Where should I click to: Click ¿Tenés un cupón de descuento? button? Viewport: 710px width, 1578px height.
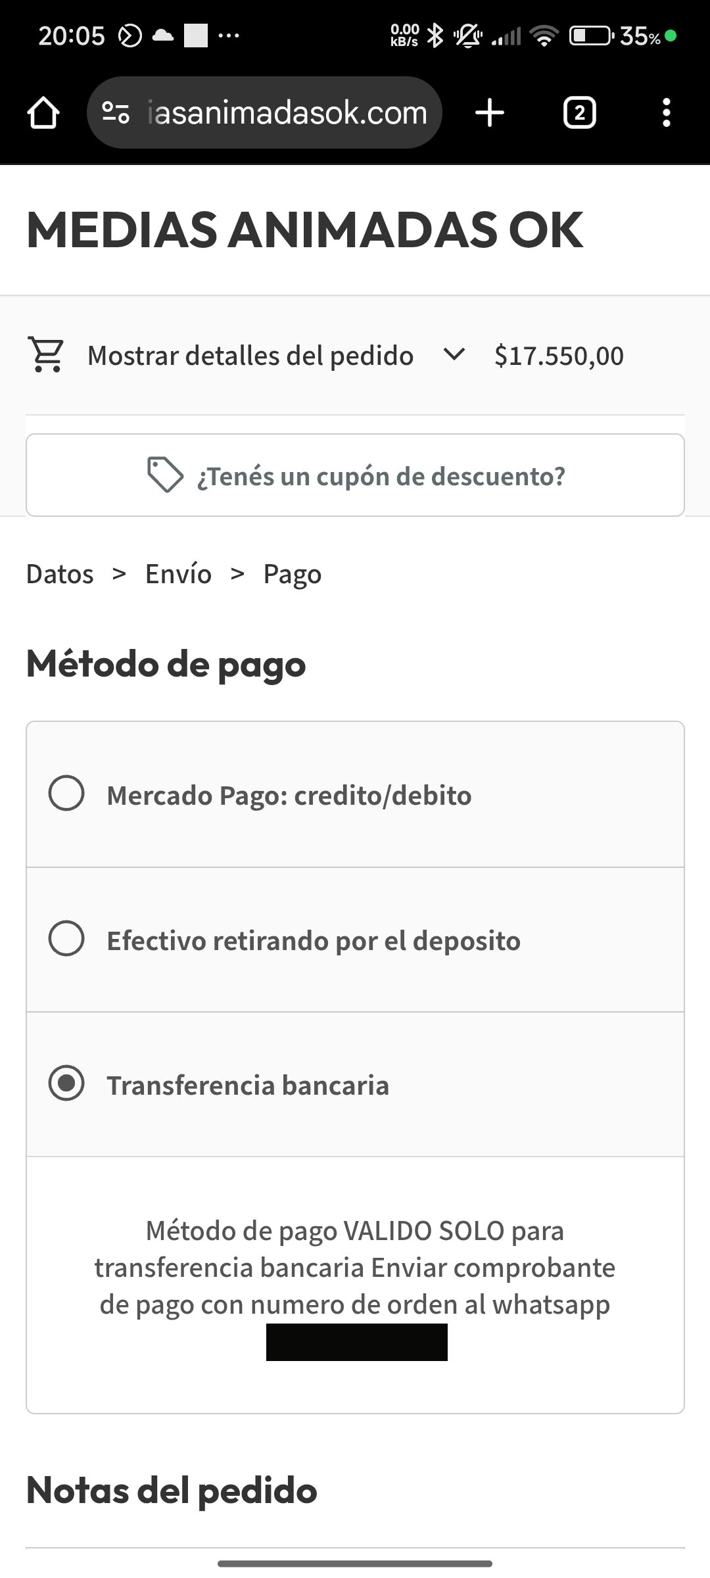(381, 475)
